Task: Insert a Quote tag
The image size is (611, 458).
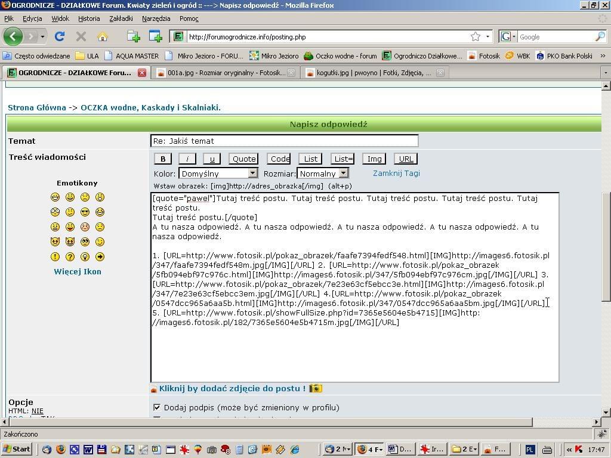Action: click(244, 159)
